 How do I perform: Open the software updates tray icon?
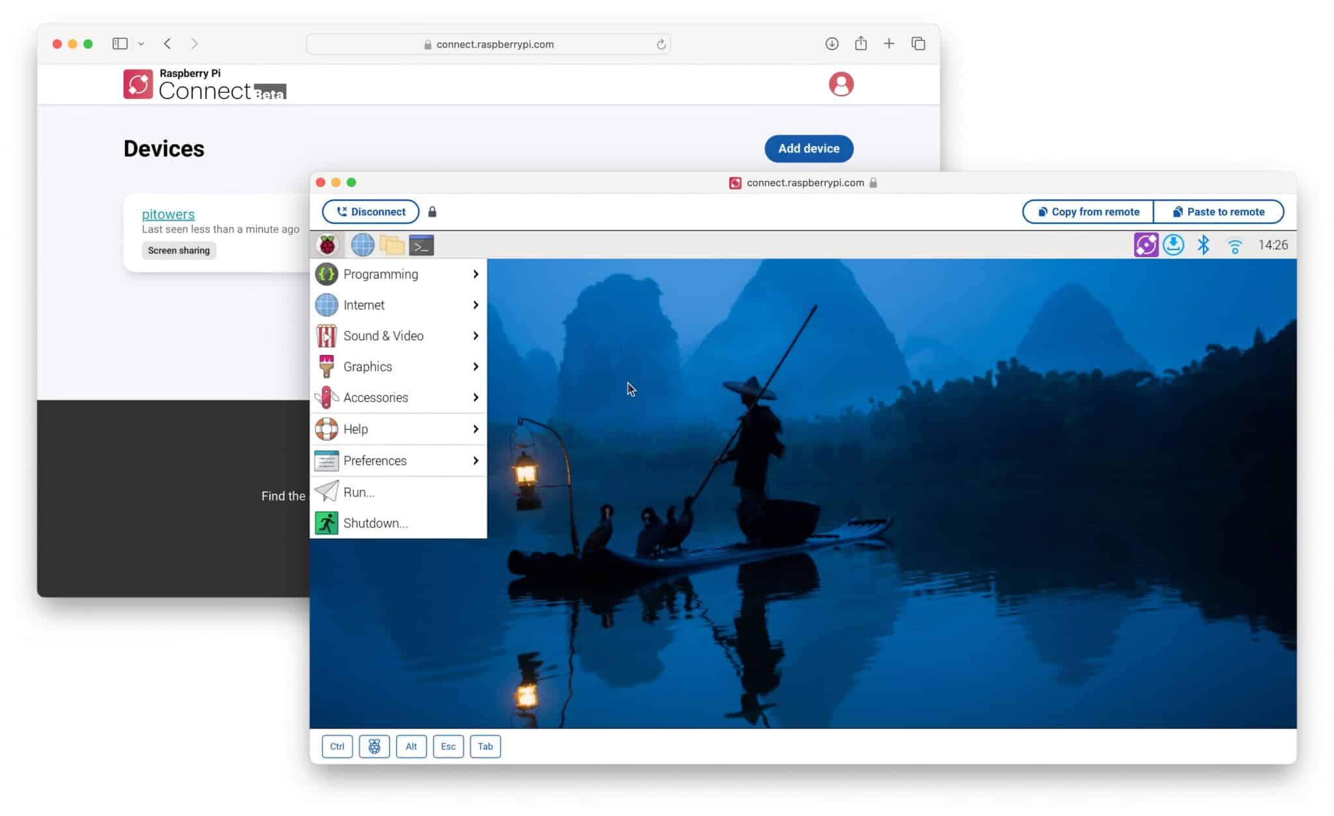point(1173,245)
